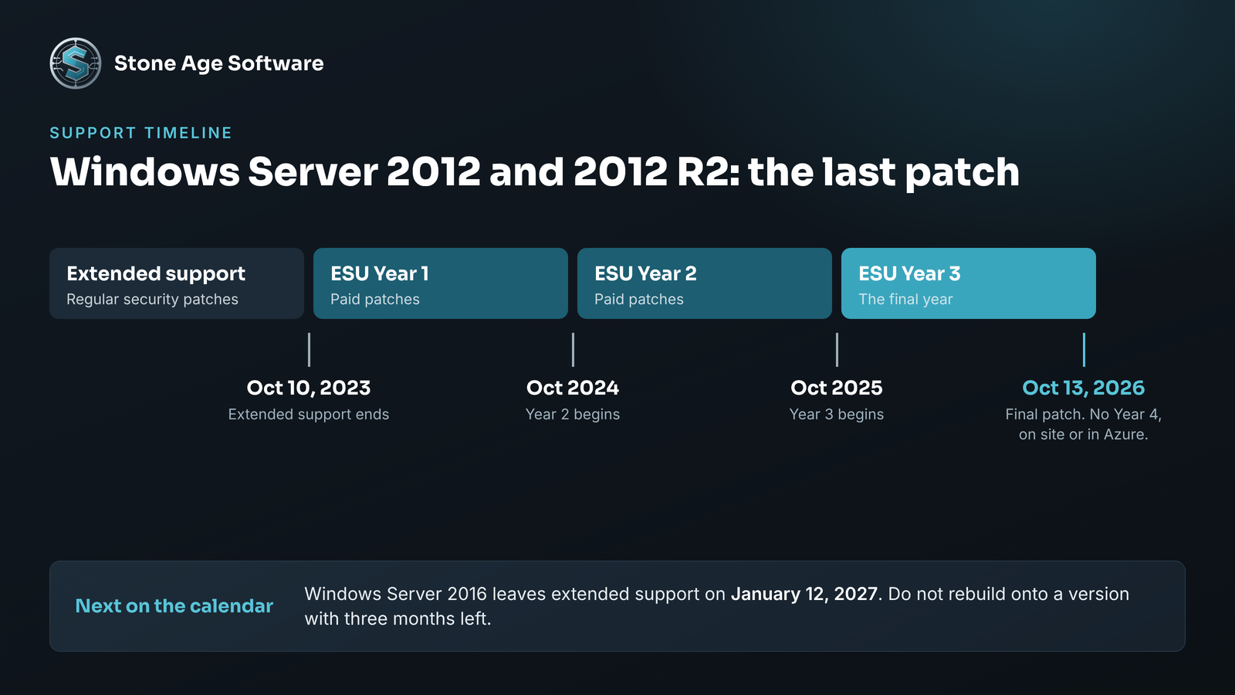This screenshot has height=695, width=1235.
Task: Click the 'Oct 2025' date label
Action: coord(837,388)
